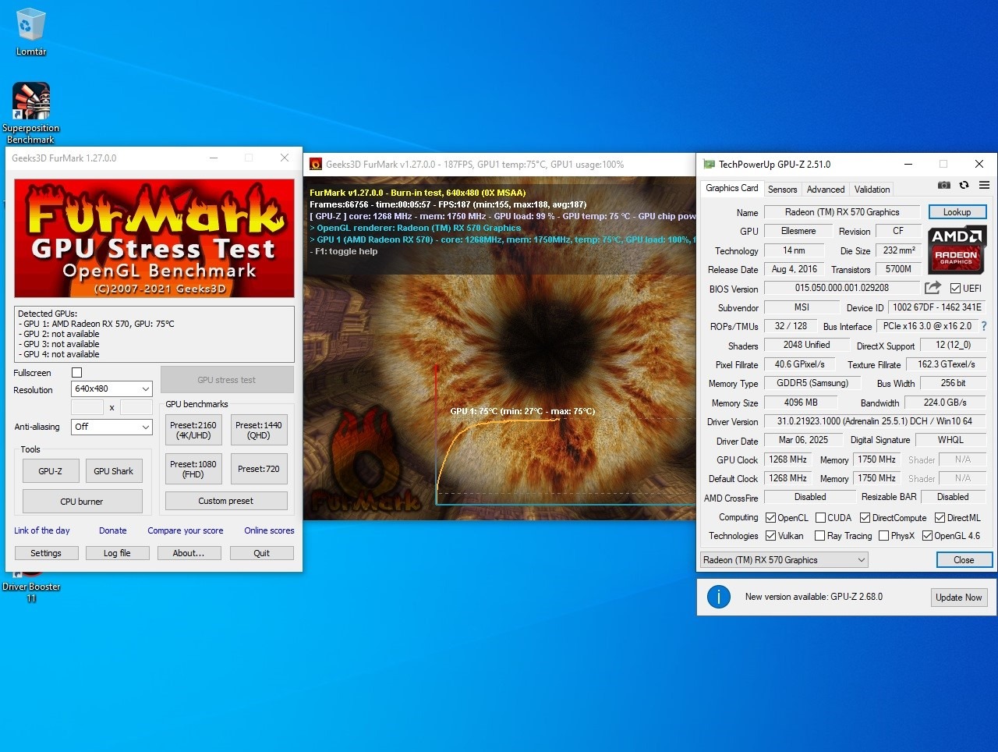This screenshot has height=752, width=998.
Task: Click the Driver Version value field
Action: (x=875, y=421)
